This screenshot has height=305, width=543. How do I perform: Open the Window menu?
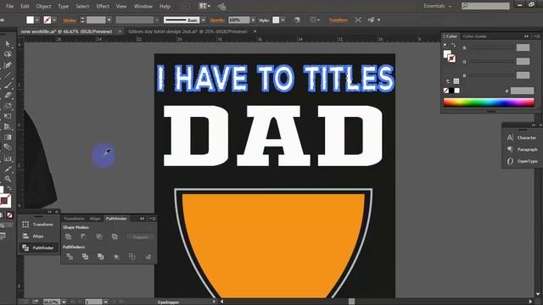pos(143,6)
